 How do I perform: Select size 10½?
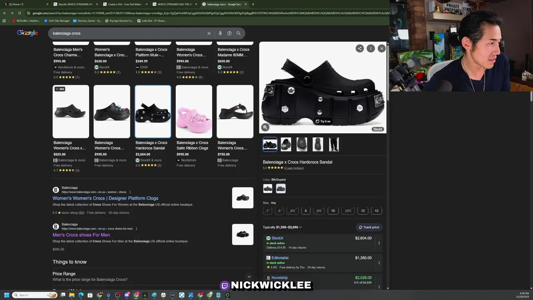click(348, 211)
